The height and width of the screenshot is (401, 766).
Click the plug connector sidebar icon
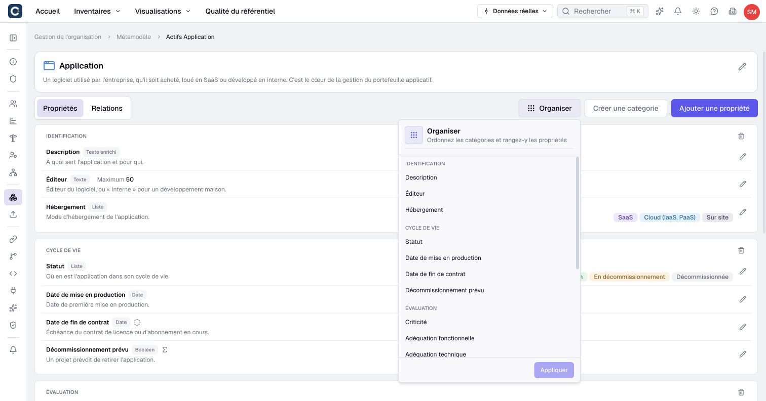13,291
